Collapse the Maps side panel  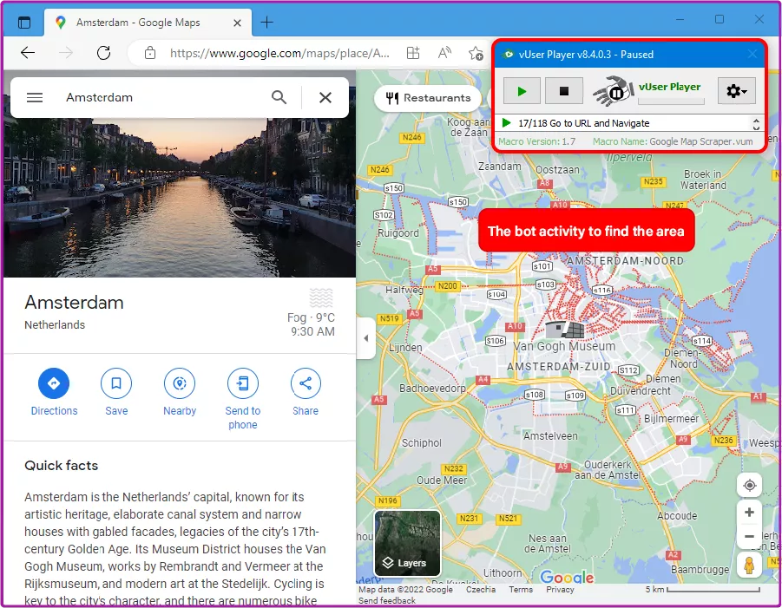coord(366,338)
